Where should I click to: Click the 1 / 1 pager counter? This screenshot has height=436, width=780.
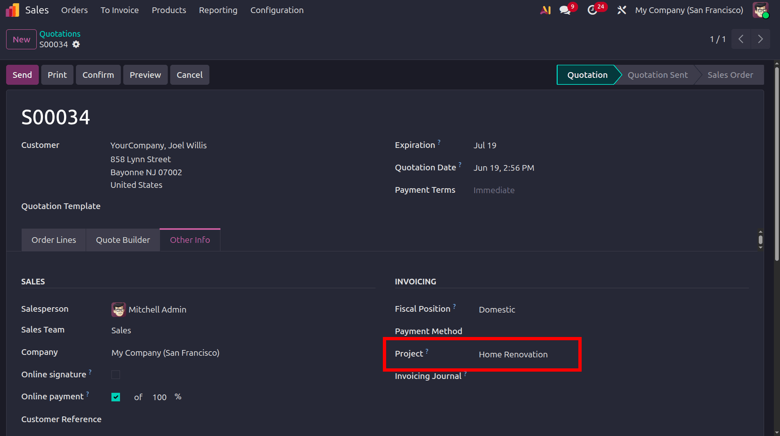[718, 39]
